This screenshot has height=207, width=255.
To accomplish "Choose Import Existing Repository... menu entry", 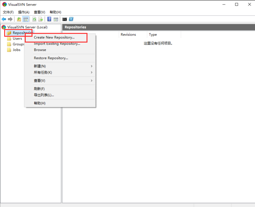I will (57, 44).
